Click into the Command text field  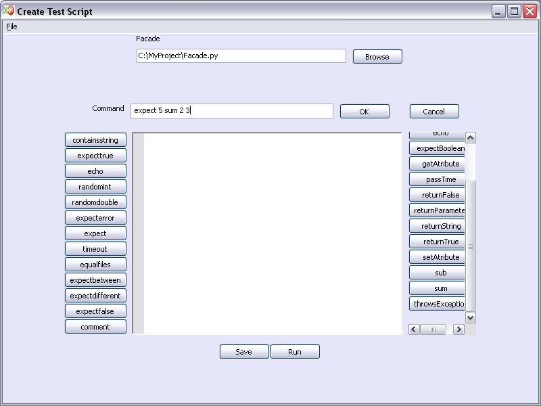[231, 111]
